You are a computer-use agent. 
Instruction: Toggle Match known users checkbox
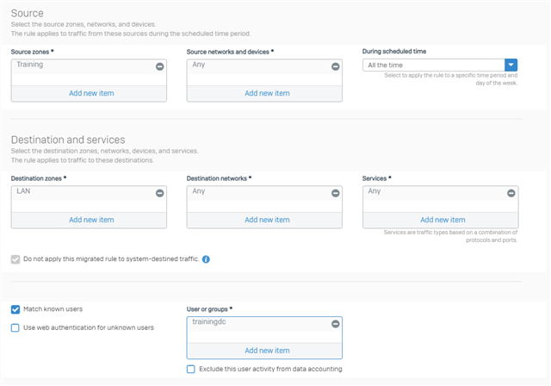[x=15, y=309]
